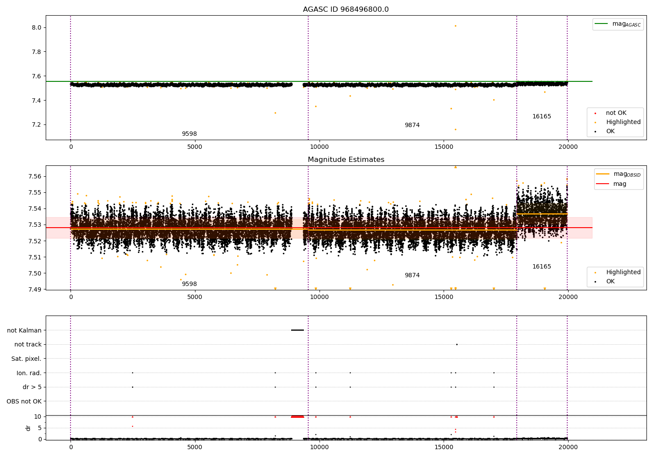
Task: Click y-axis tick '7.2' in top plot
Action: click(36, 125)
